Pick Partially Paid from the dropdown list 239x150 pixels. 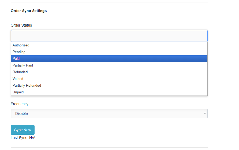coord(23,65)
